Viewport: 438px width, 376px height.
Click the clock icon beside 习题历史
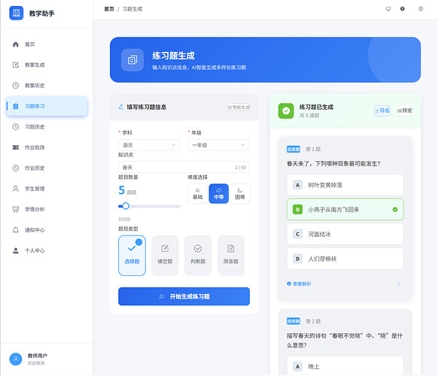(16, 127)
